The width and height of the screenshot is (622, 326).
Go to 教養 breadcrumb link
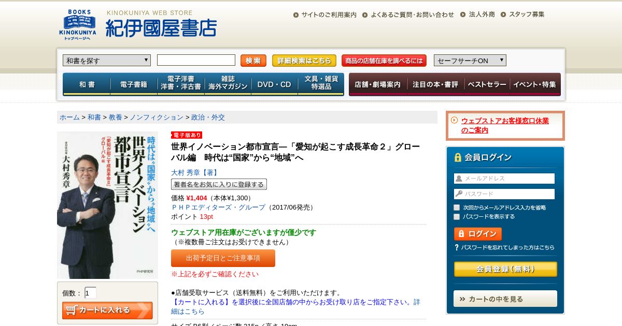tap(116, 117)
